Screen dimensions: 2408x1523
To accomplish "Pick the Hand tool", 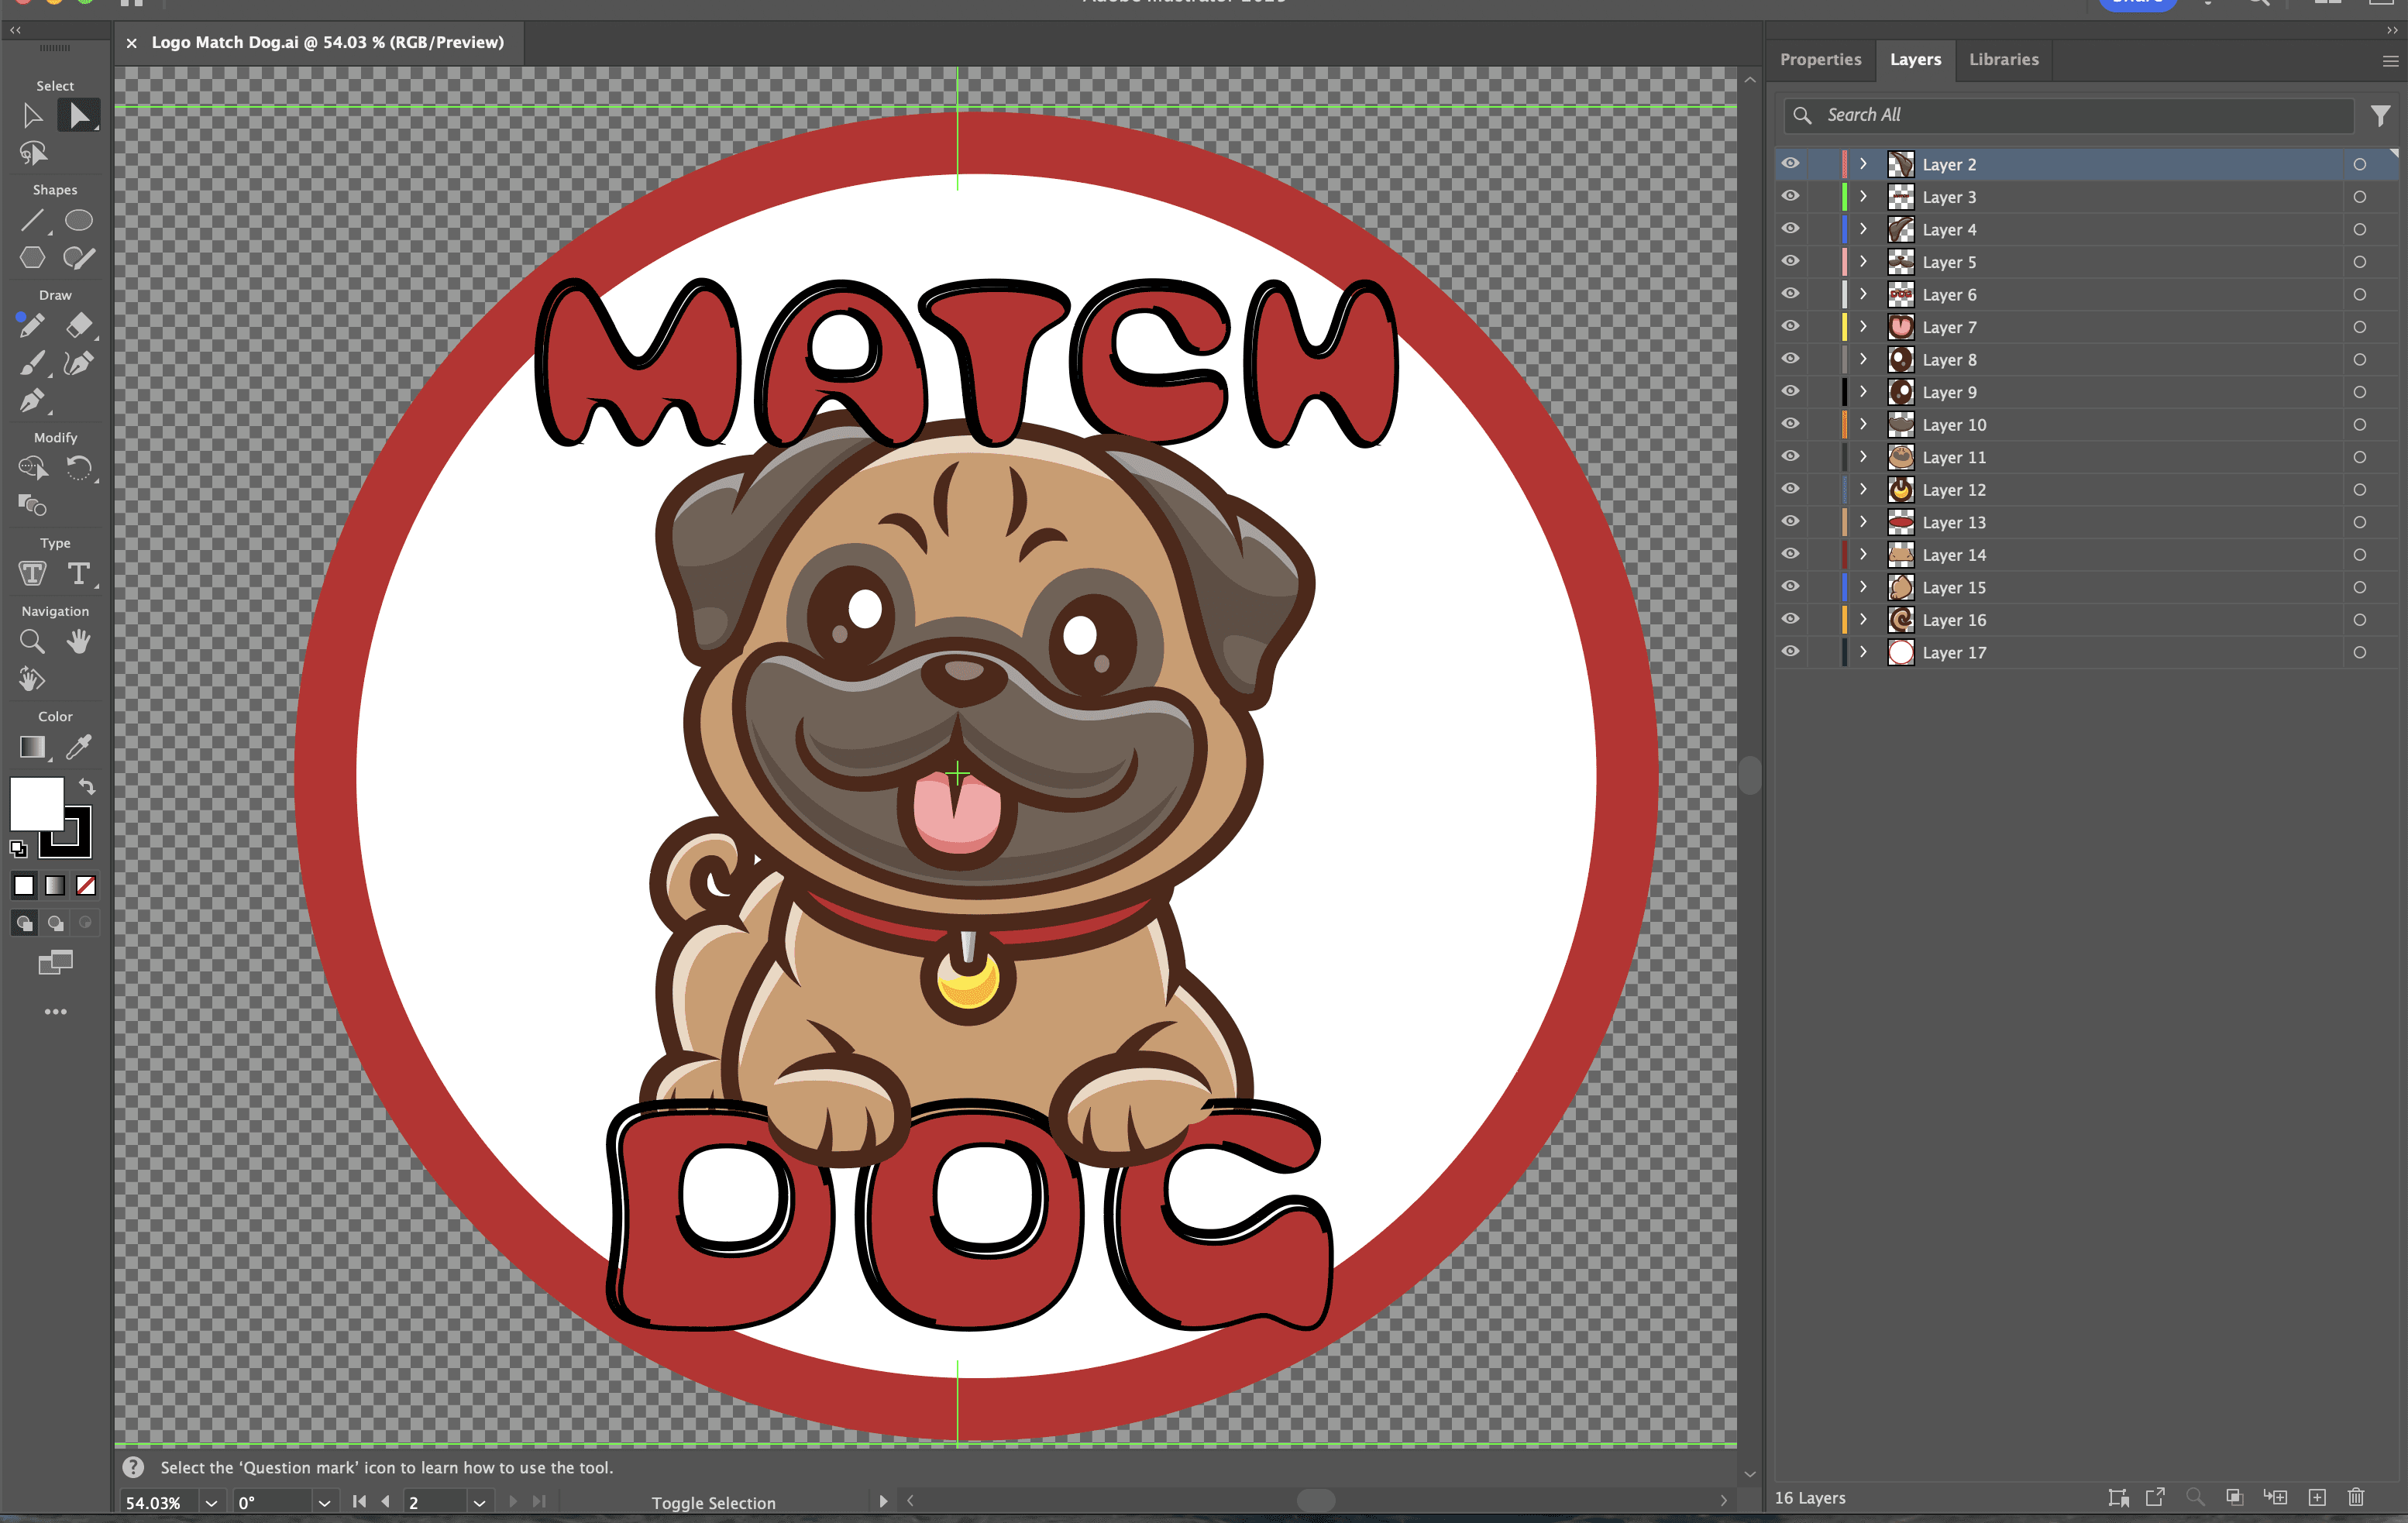I will tap(78, 641).
